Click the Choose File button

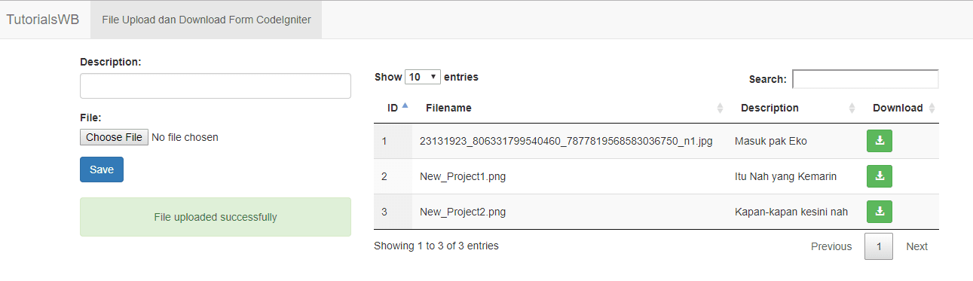[114, 137]
